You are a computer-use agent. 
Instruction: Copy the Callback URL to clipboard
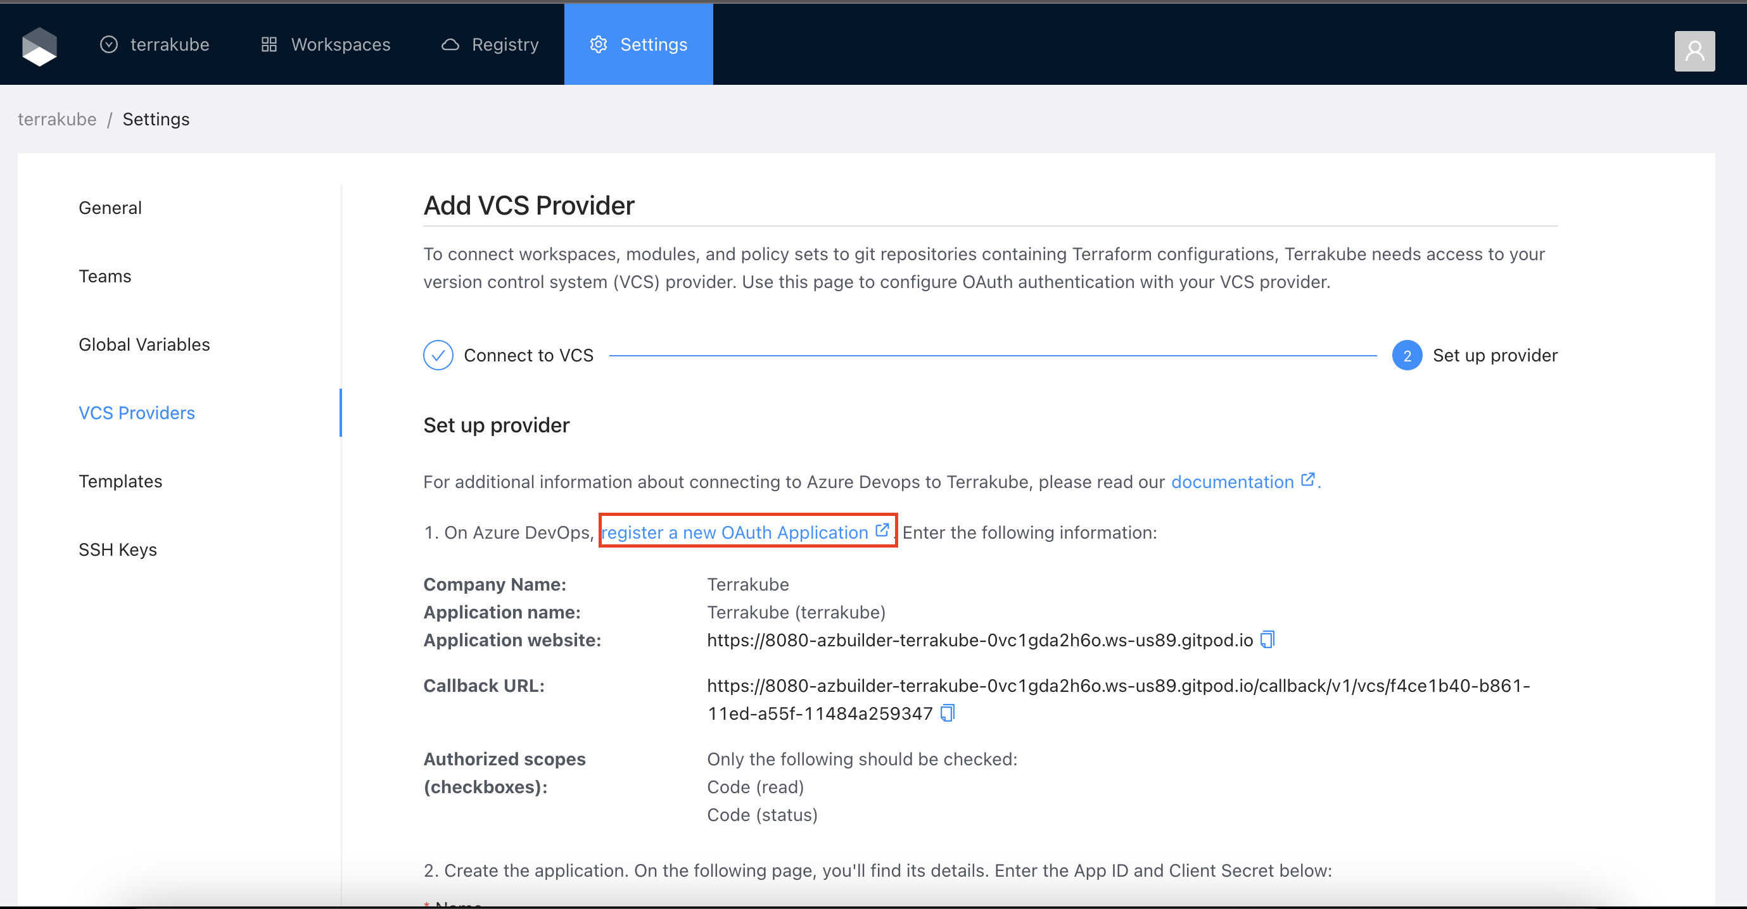coord(948,713)
